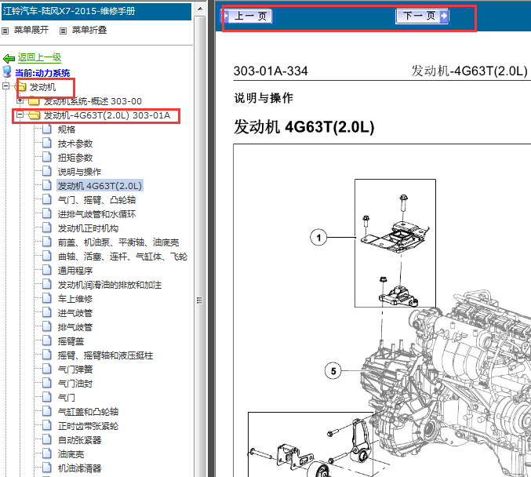Open 前盖、机油泵、平衡轴、油底壳 page

tap(118, 242)
